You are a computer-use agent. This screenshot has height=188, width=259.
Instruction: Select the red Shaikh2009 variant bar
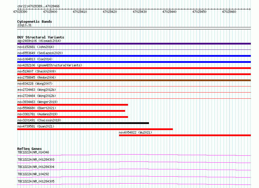click(134, 74)
